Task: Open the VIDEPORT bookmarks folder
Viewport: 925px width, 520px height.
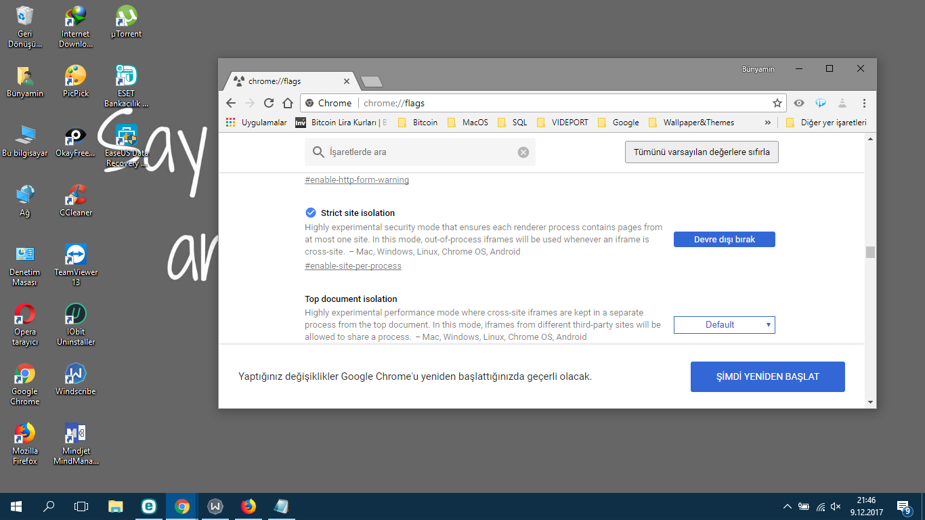Action: coord(562,123)
